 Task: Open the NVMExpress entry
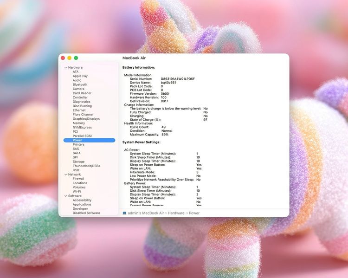click(x=82, y=127)
